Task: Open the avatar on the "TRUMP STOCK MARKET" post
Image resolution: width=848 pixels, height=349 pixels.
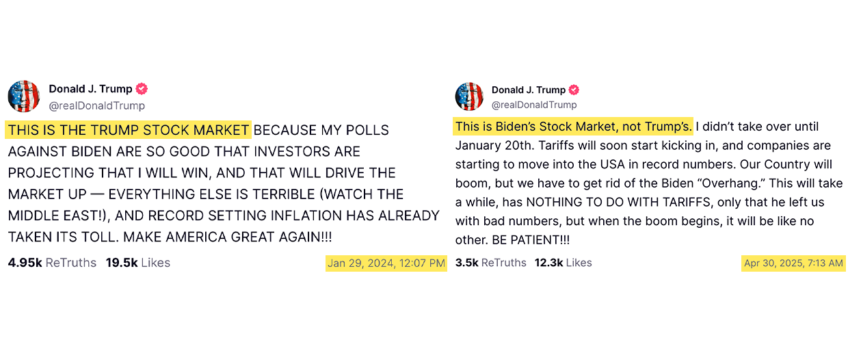Action: (24, 96)
